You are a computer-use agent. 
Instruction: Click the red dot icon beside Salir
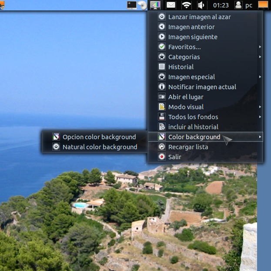(x=162, y=157)
